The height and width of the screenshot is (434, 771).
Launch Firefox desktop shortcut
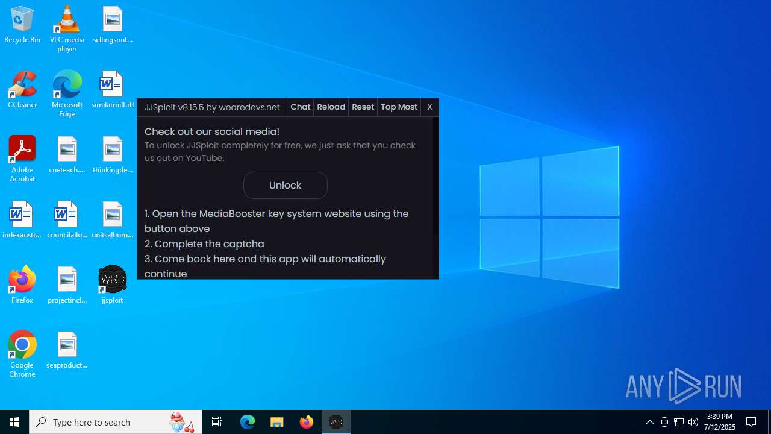pos(22,285)
